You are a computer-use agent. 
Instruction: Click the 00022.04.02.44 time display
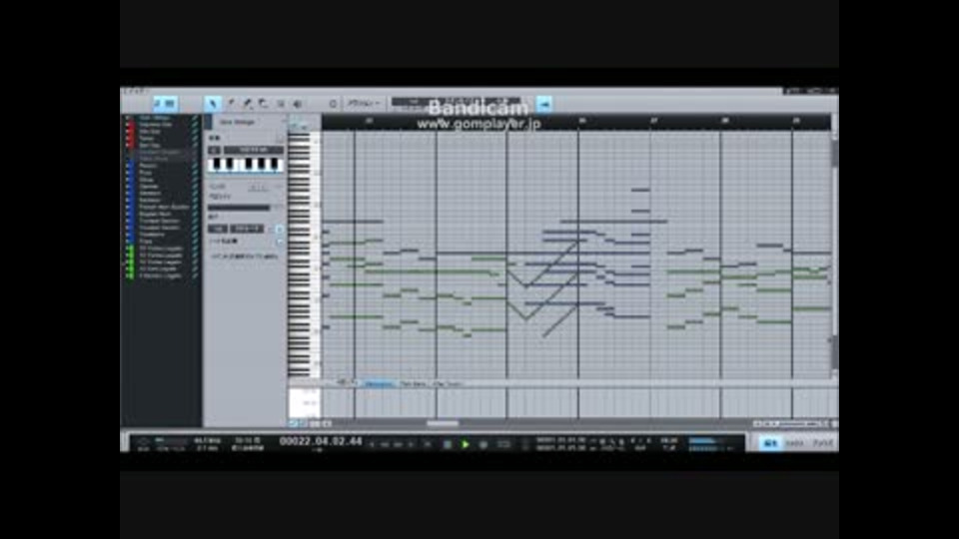click(x=321, y=441)
